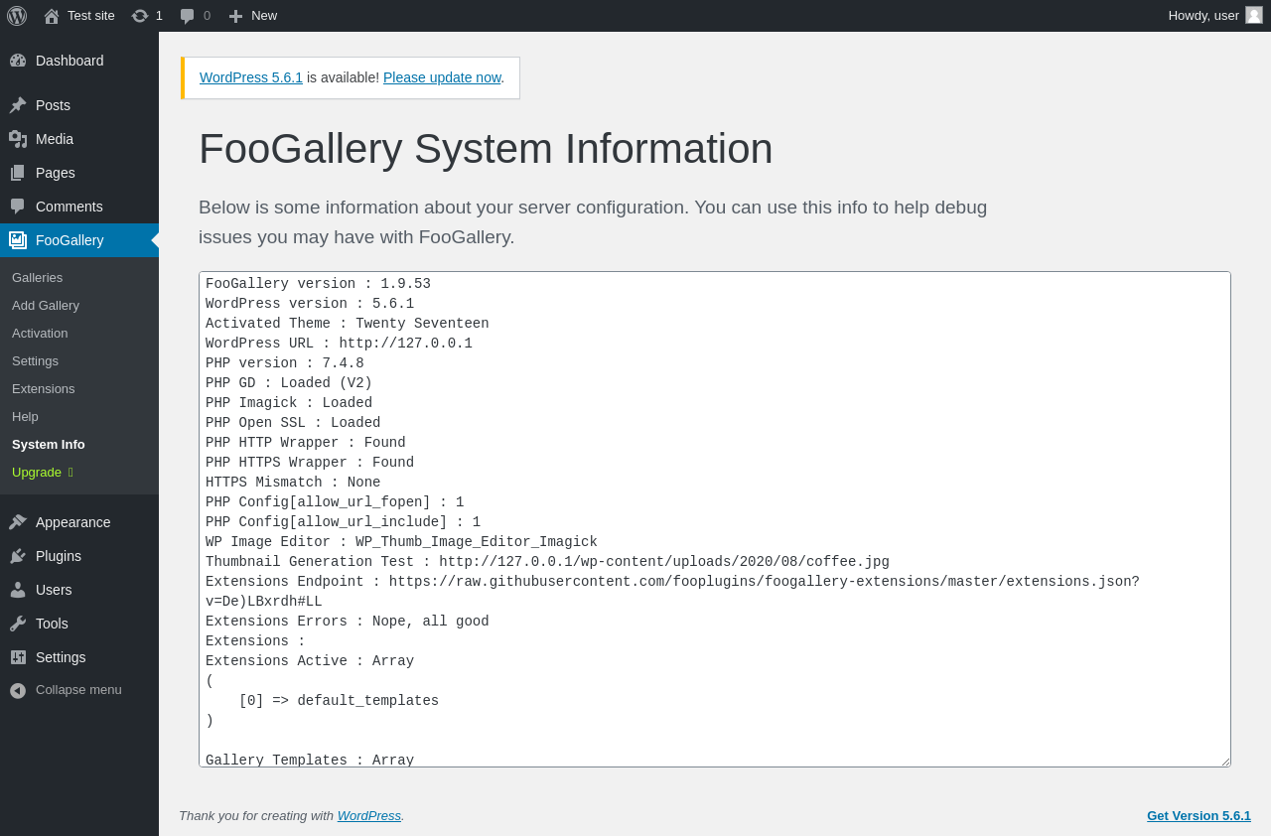
Task: Open the New content menu label
Action: [x=264, y=16]
